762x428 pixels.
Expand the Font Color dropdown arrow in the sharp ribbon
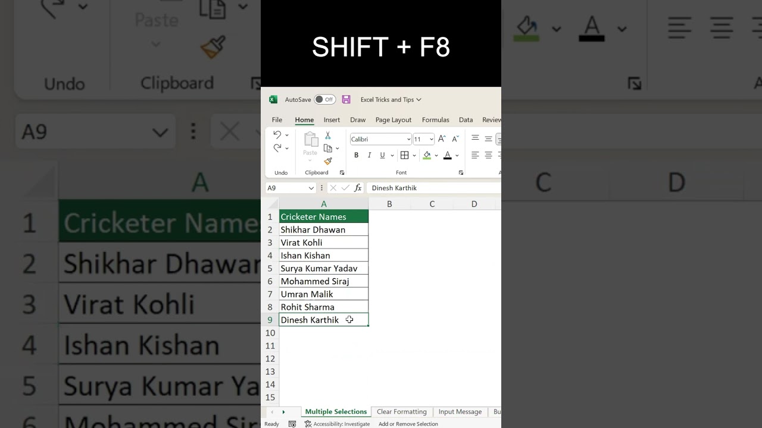[x=457, y=156]
